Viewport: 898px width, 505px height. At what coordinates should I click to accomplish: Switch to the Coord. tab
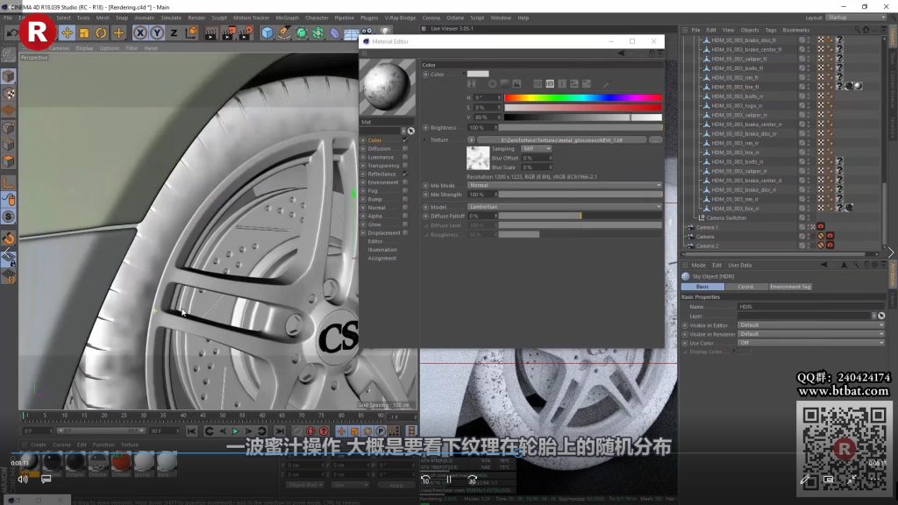[746, 287]
